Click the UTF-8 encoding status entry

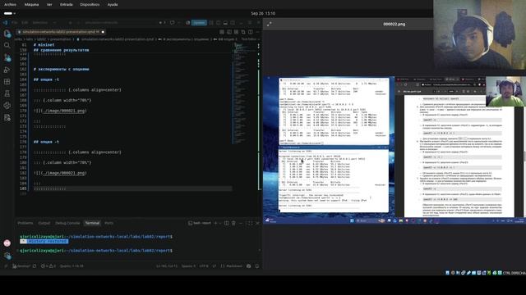click(x=204, y=266)
